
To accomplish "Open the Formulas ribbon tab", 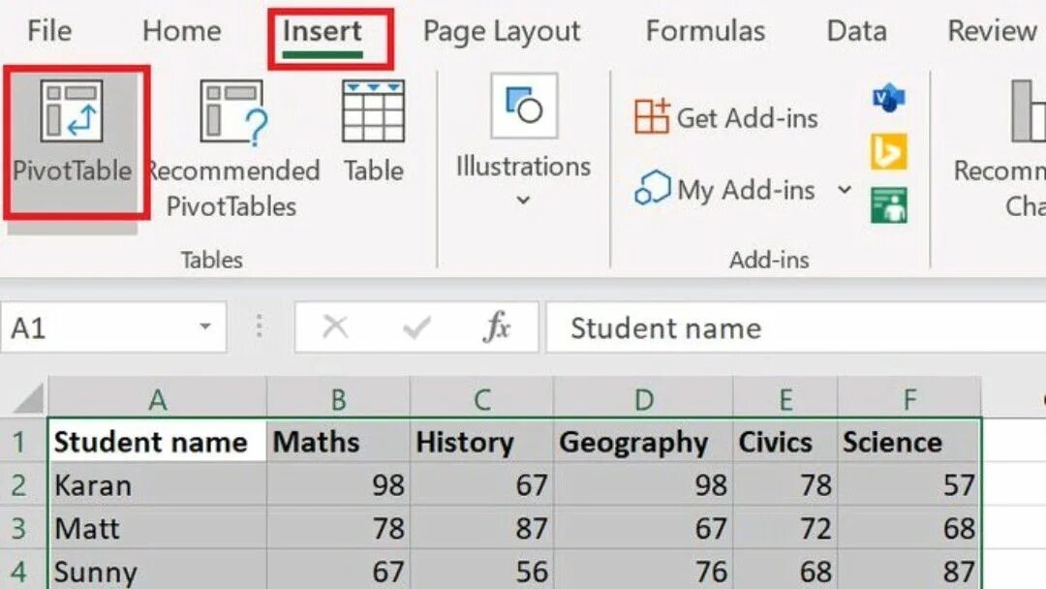I will 705,31.
